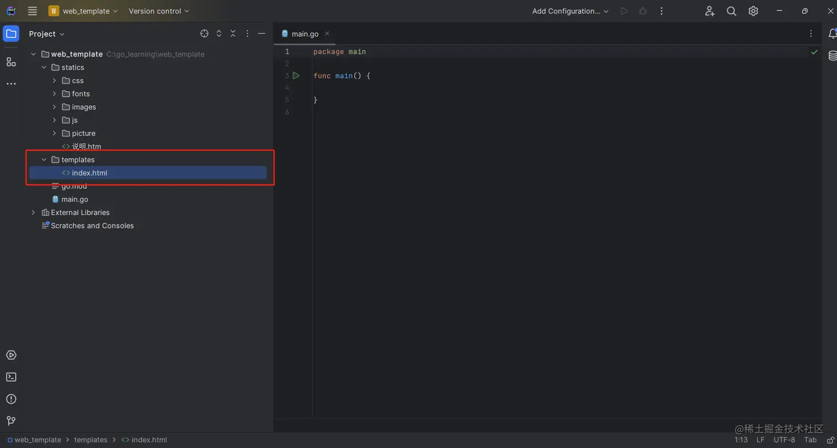This screenshot has height=448, width=837.
Task: Open the main menu hamburger icon
Action: click(x=32, y=11)
